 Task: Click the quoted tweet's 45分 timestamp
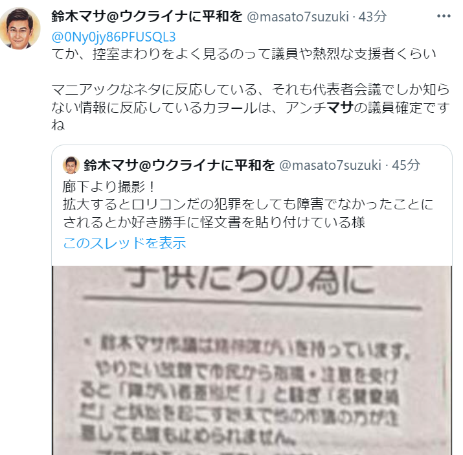click(x=406, y=165)
